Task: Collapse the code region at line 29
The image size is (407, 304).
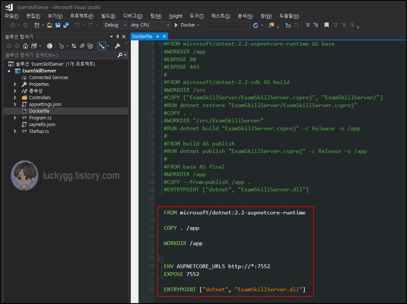Action: coord(161,259)
